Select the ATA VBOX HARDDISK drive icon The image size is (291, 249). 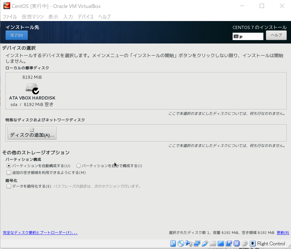point(32,89)
